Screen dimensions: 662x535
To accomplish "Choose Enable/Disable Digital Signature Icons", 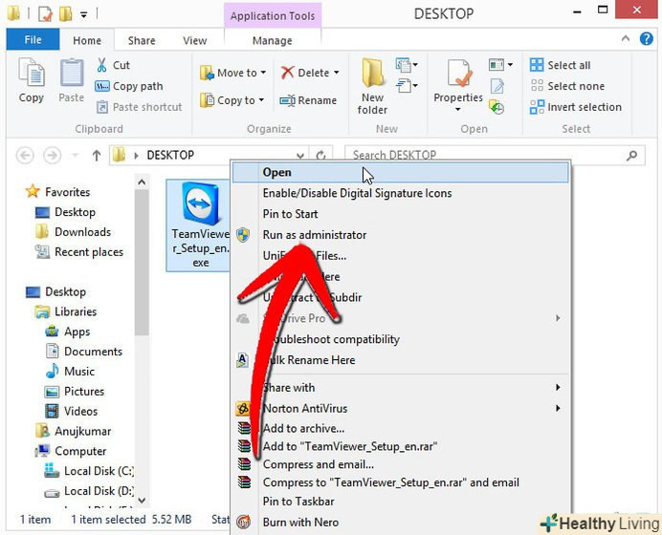I will click(x=400, y=193).
